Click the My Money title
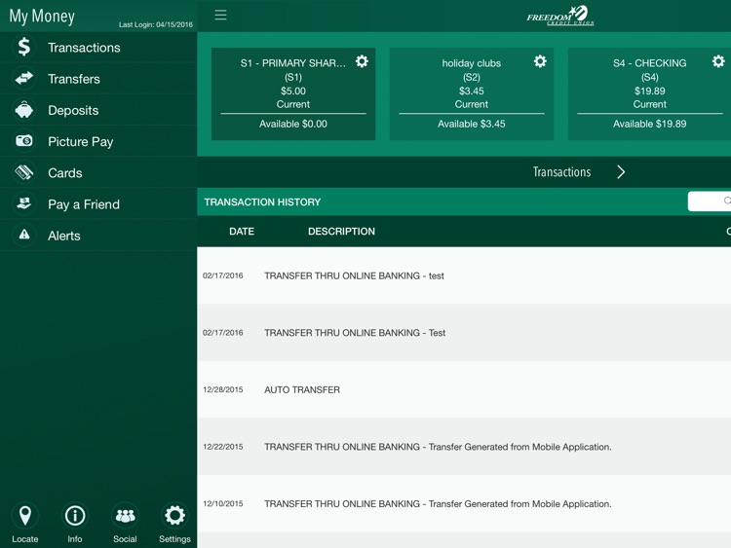This screenshot has width=731, height=548. 42,17
